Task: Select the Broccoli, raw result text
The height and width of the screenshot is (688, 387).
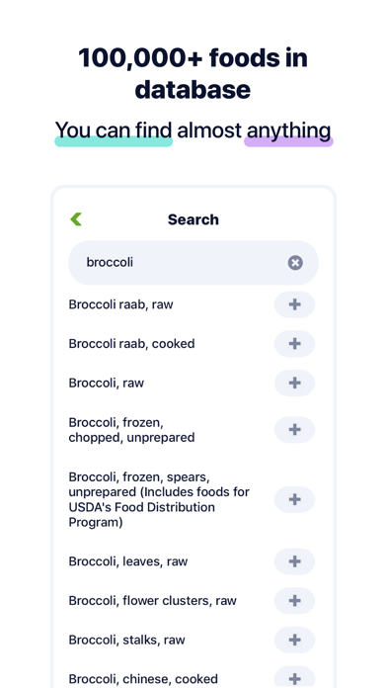Action: (x=107, y=384)
